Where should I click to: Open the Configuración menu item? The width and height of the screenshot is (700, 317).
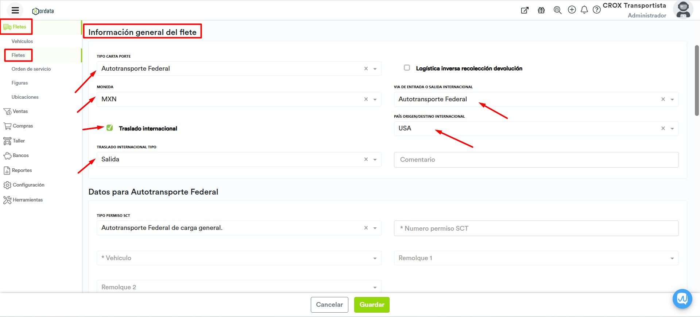[28, 185]
